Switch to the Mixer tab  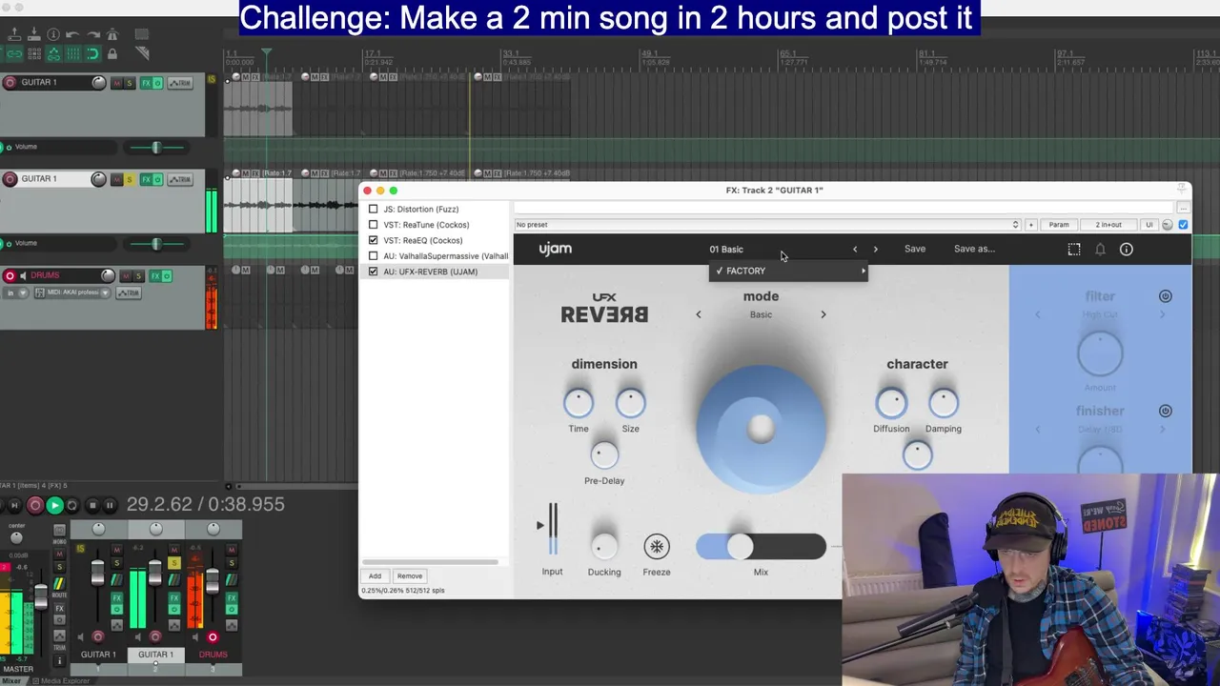click(11, 681)
